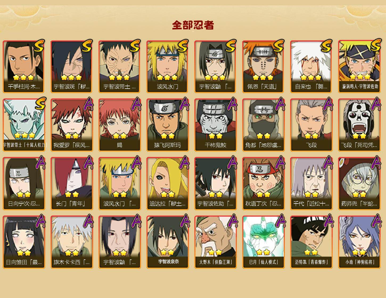Choose the 长门「青年」 ninja card
The width and height of the screenshot is (386, 298).
tap(72, 184)
